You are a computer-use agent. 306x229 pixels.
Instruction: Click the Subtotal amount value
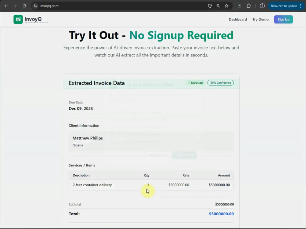(x=224, y=204)
